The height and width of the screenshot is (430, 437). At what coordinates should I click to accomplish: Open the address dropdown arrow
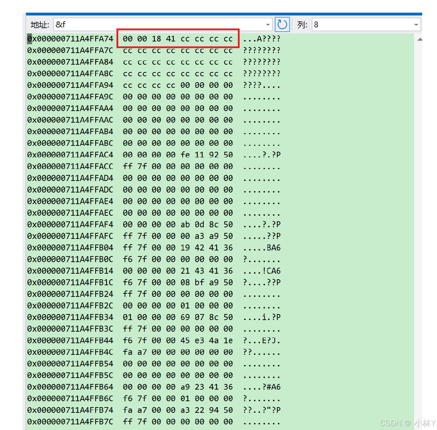[268, 25]
